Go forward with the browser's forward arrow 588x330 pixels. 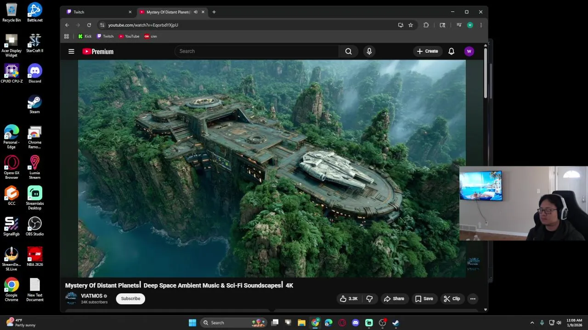[78, 25]
